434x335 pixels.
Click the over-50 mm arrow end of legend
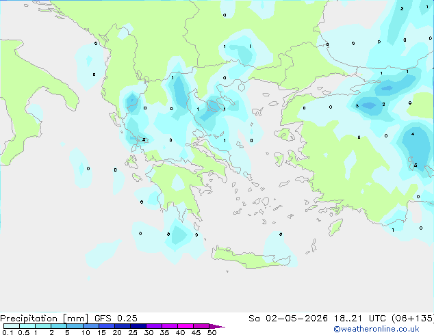pos(217,326)
